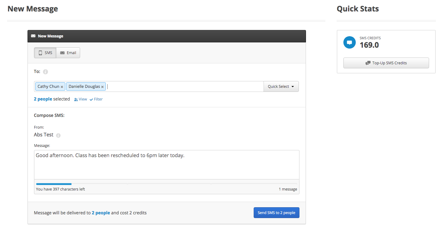Click Top-Up SMS Credits button
This screenshot has width=443, height=236.
[x=386, y=63]
